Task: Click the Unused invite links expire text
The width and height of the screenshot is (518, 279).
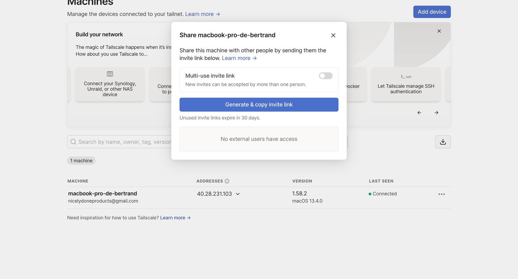Action: coord(220,118)
